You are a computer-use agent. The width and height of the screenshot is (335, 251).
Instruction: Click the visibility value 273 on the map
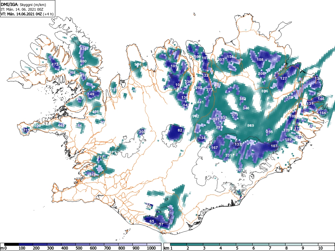(x=210, y=89)
